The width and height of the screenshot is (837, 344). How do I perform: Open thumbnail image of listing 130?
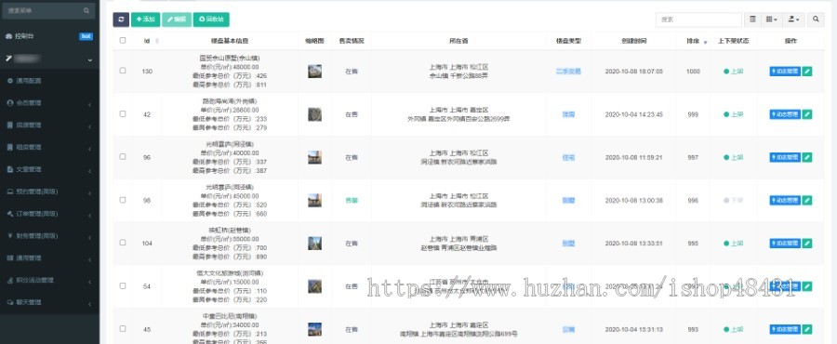pyautogui.click(x=314, y=72)
